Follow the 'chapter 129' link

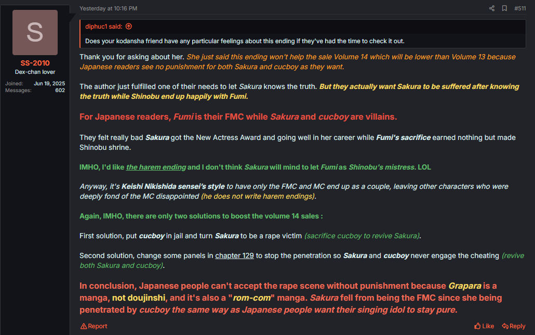[234, 256]
